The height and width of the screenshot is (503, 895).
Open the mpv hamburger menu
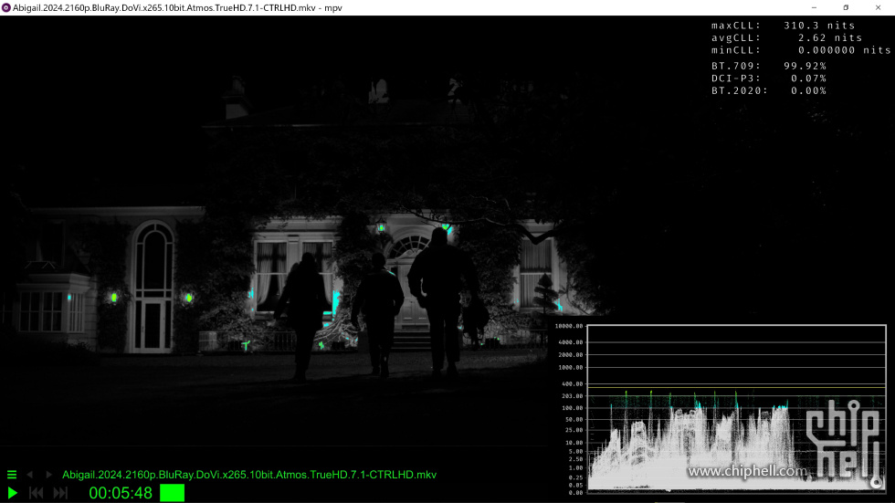tap(12, 475)
